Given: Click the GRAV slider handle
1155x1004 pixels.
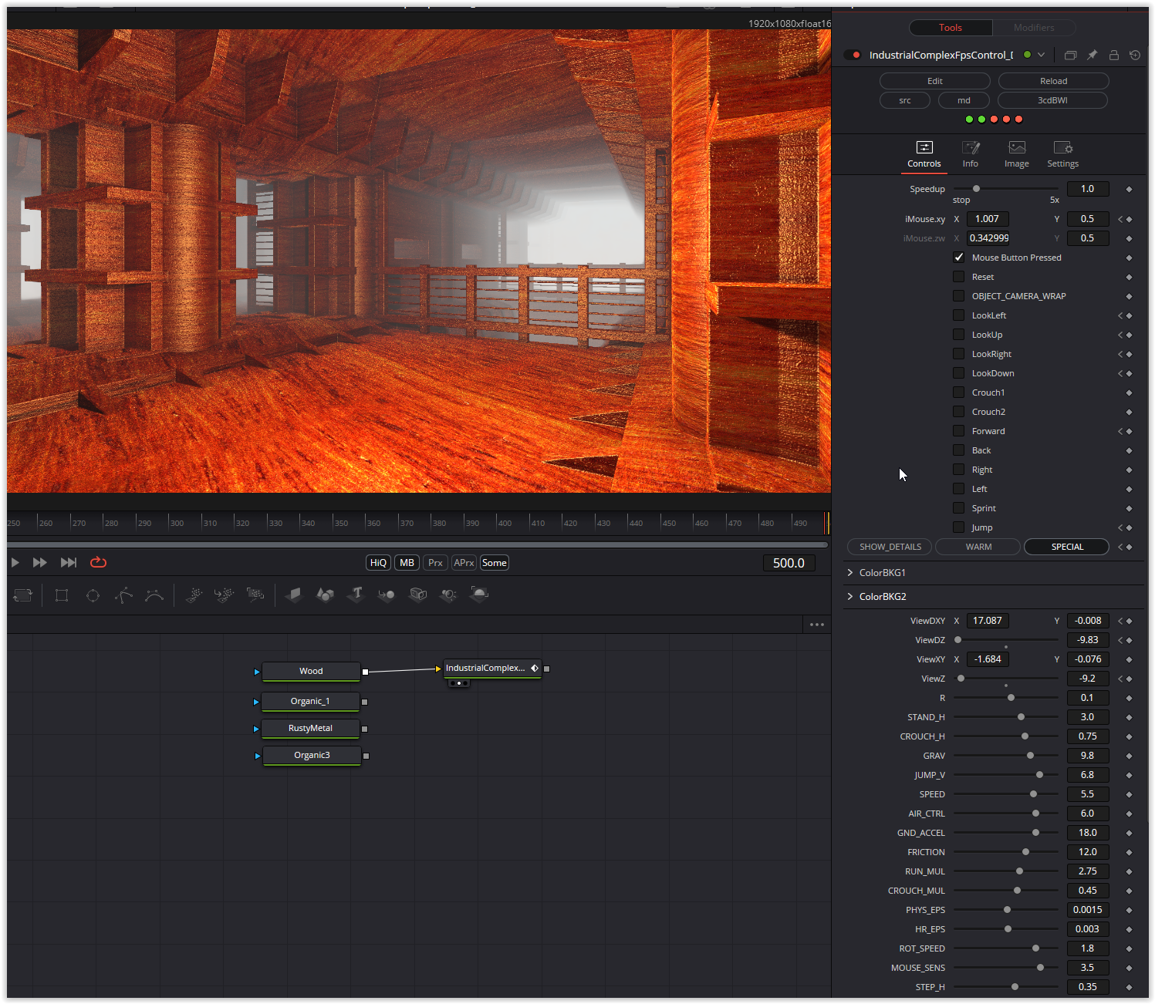Looking at the screenshot, I should click(x=1030, y=756).
